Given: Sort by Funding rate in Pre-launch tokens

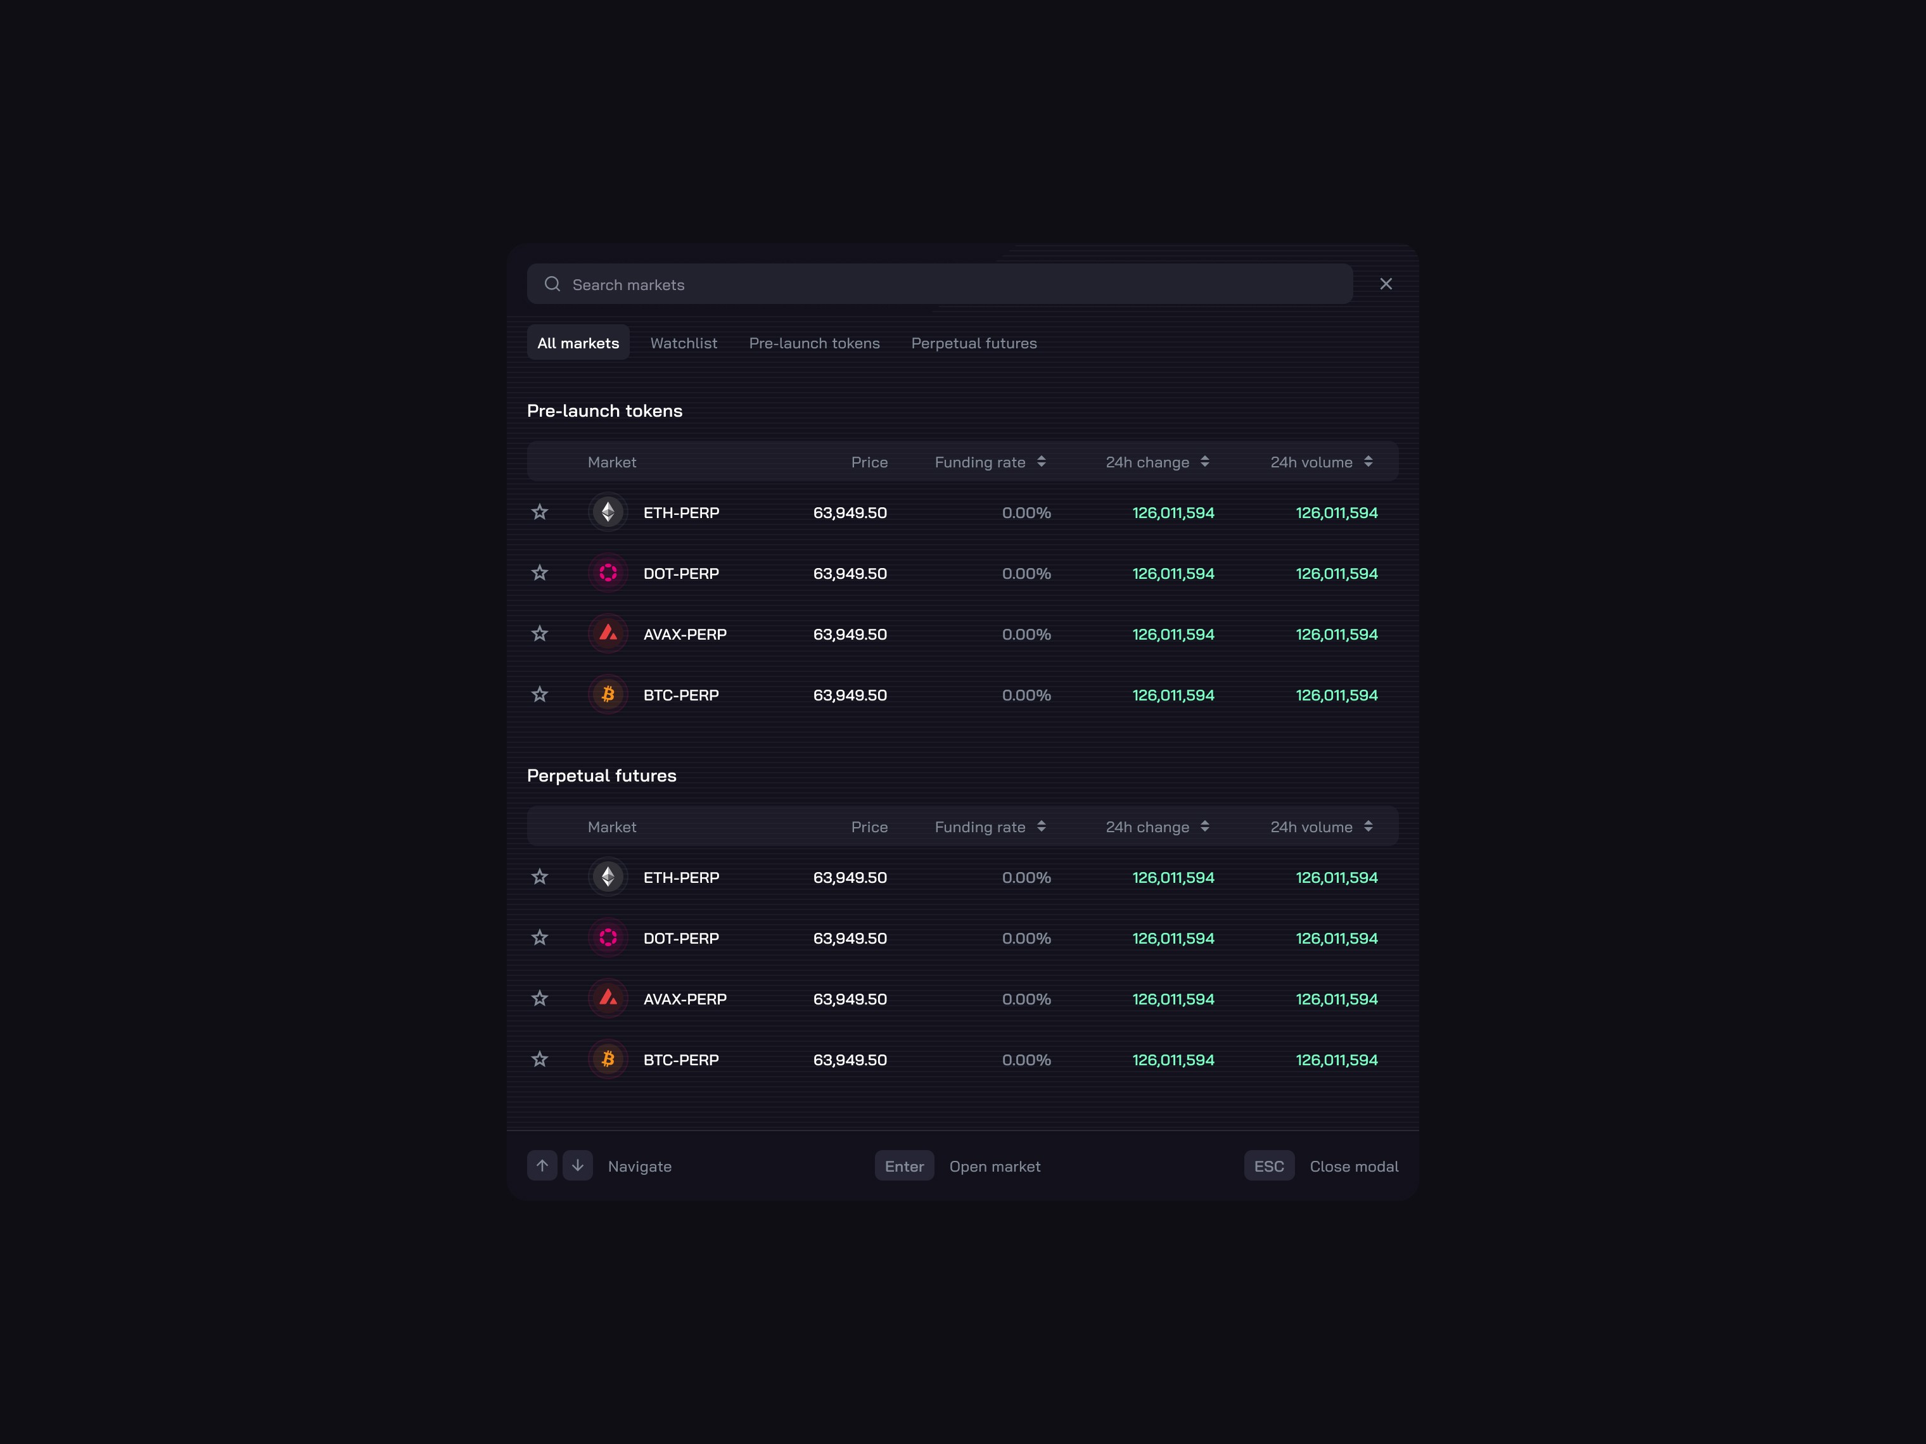Looking at the screenshot, I should click(1042, 461).
